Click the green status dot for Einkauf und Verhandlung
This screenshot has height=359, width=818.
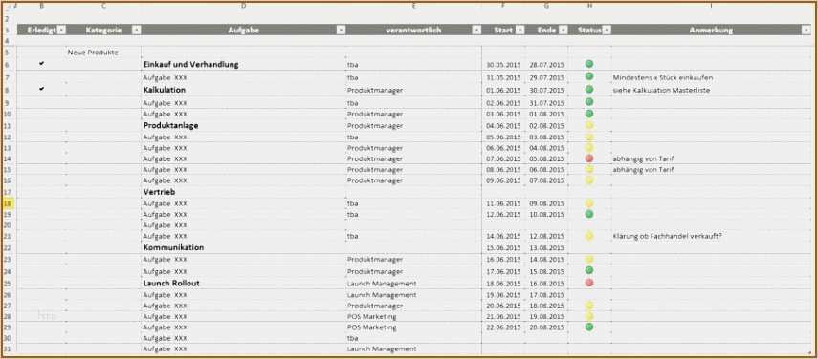[589, 64]
